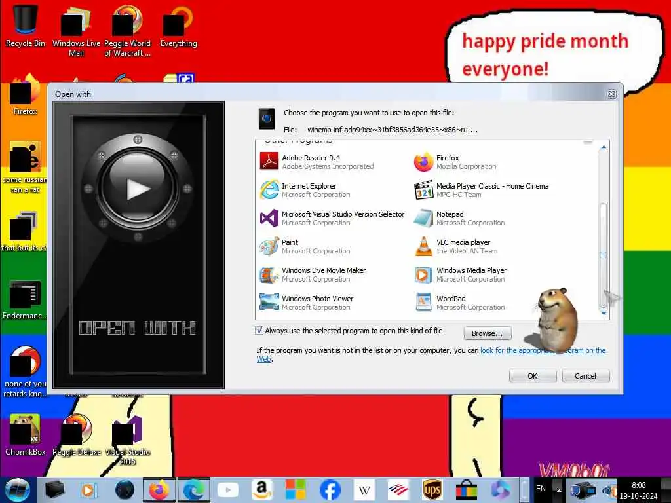Select Visual Studio 2015 desktop shortcut

point(128,439)
